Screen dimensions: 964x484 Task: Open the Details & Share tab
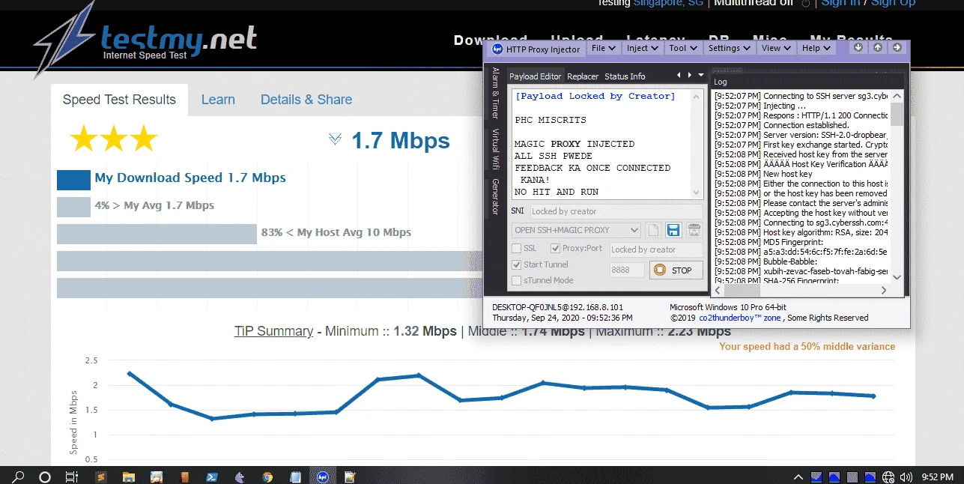(x=306, y=100)
